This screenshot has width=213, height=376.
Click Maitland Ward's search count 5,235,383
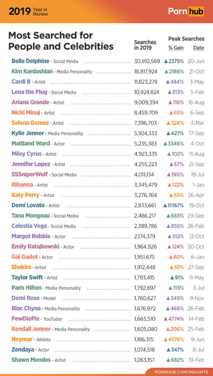pos(145,144)
